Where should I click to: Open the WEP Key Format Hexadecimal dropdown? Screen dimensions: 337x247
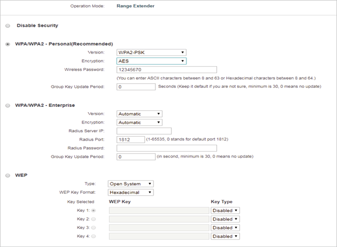131,192
